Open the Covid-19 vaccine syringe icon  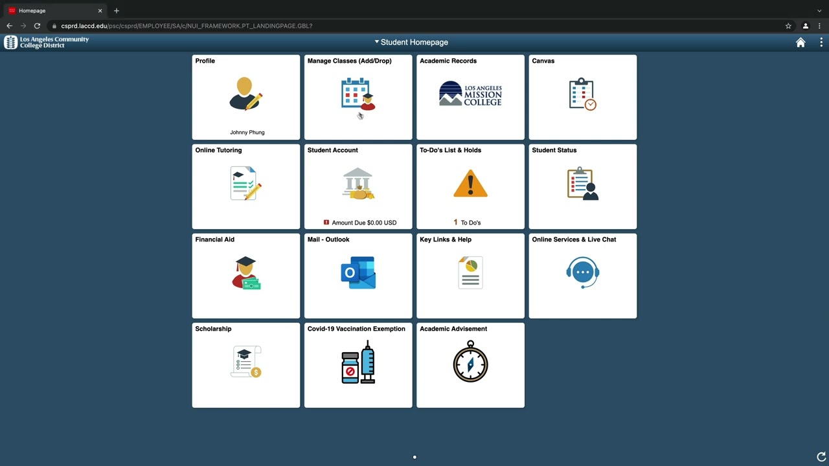(358, 362)
